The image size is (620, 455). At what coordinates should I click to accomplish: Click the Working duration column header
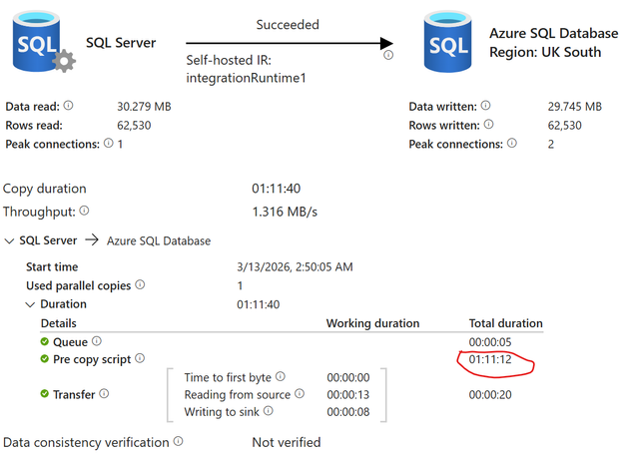tap(372, 323)
